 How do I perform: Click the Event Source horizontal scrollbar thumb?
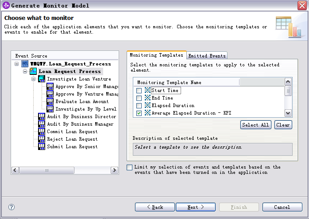[47, 170]
